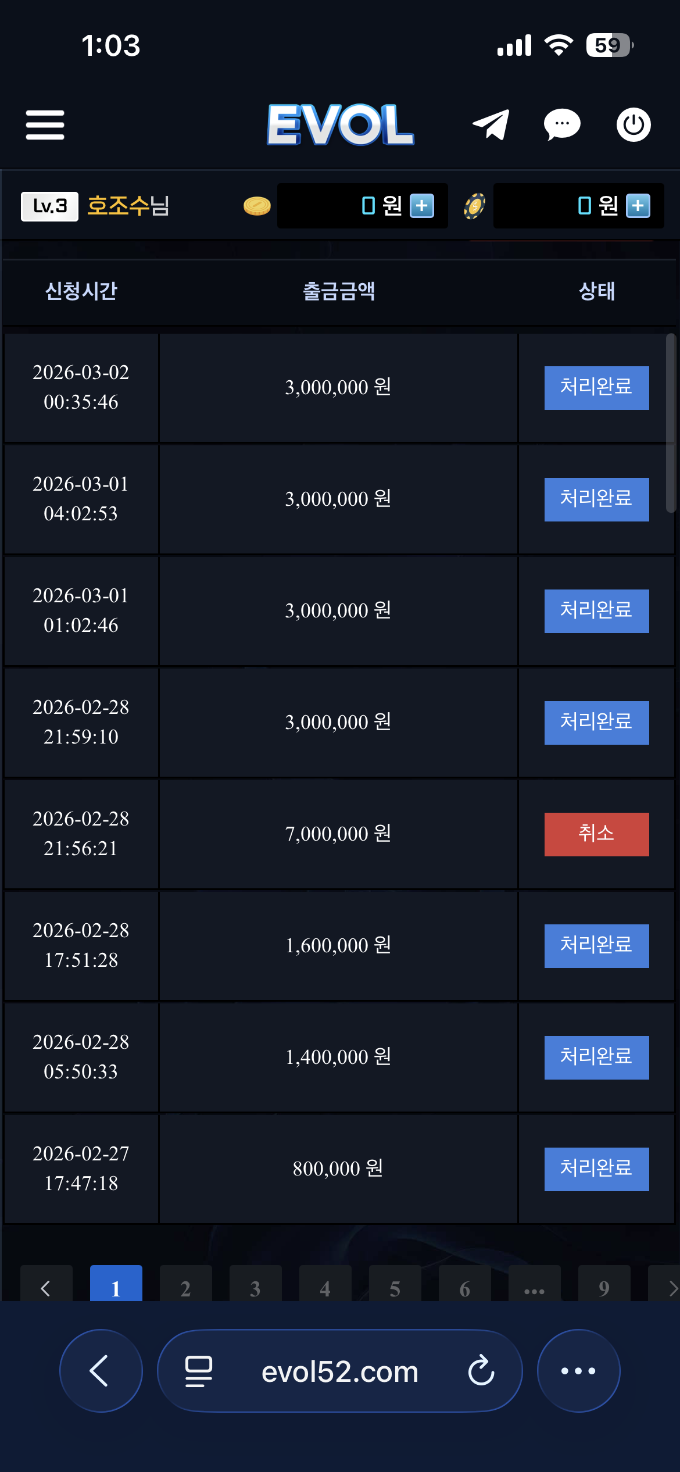
Task: Click the withdrawal list scrollbar
Action: coord(671,423)
